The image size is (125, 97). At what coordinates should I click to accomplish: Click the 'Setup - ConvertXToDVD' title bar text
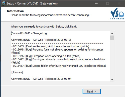pyautogui.click(x=22, y=3)
